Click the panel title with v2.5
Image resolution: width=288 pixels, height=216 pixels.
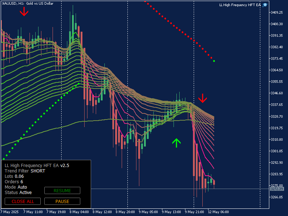coord(37,166)
